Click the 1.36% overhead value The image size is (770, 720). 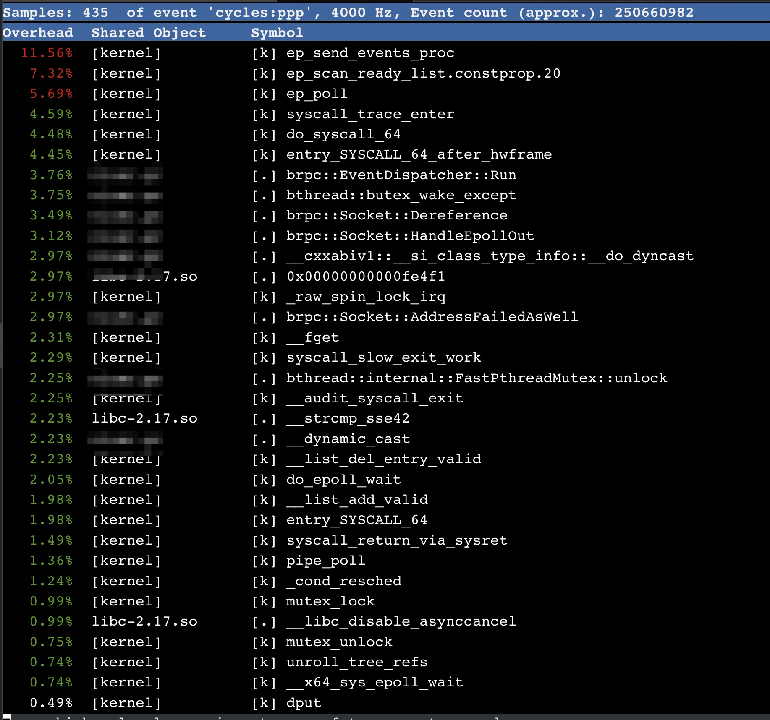point(51,561)
